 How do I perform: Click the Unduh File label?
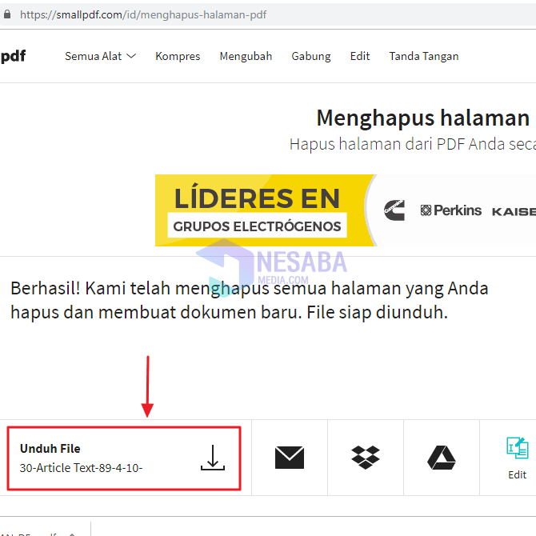tap(50, 449)
